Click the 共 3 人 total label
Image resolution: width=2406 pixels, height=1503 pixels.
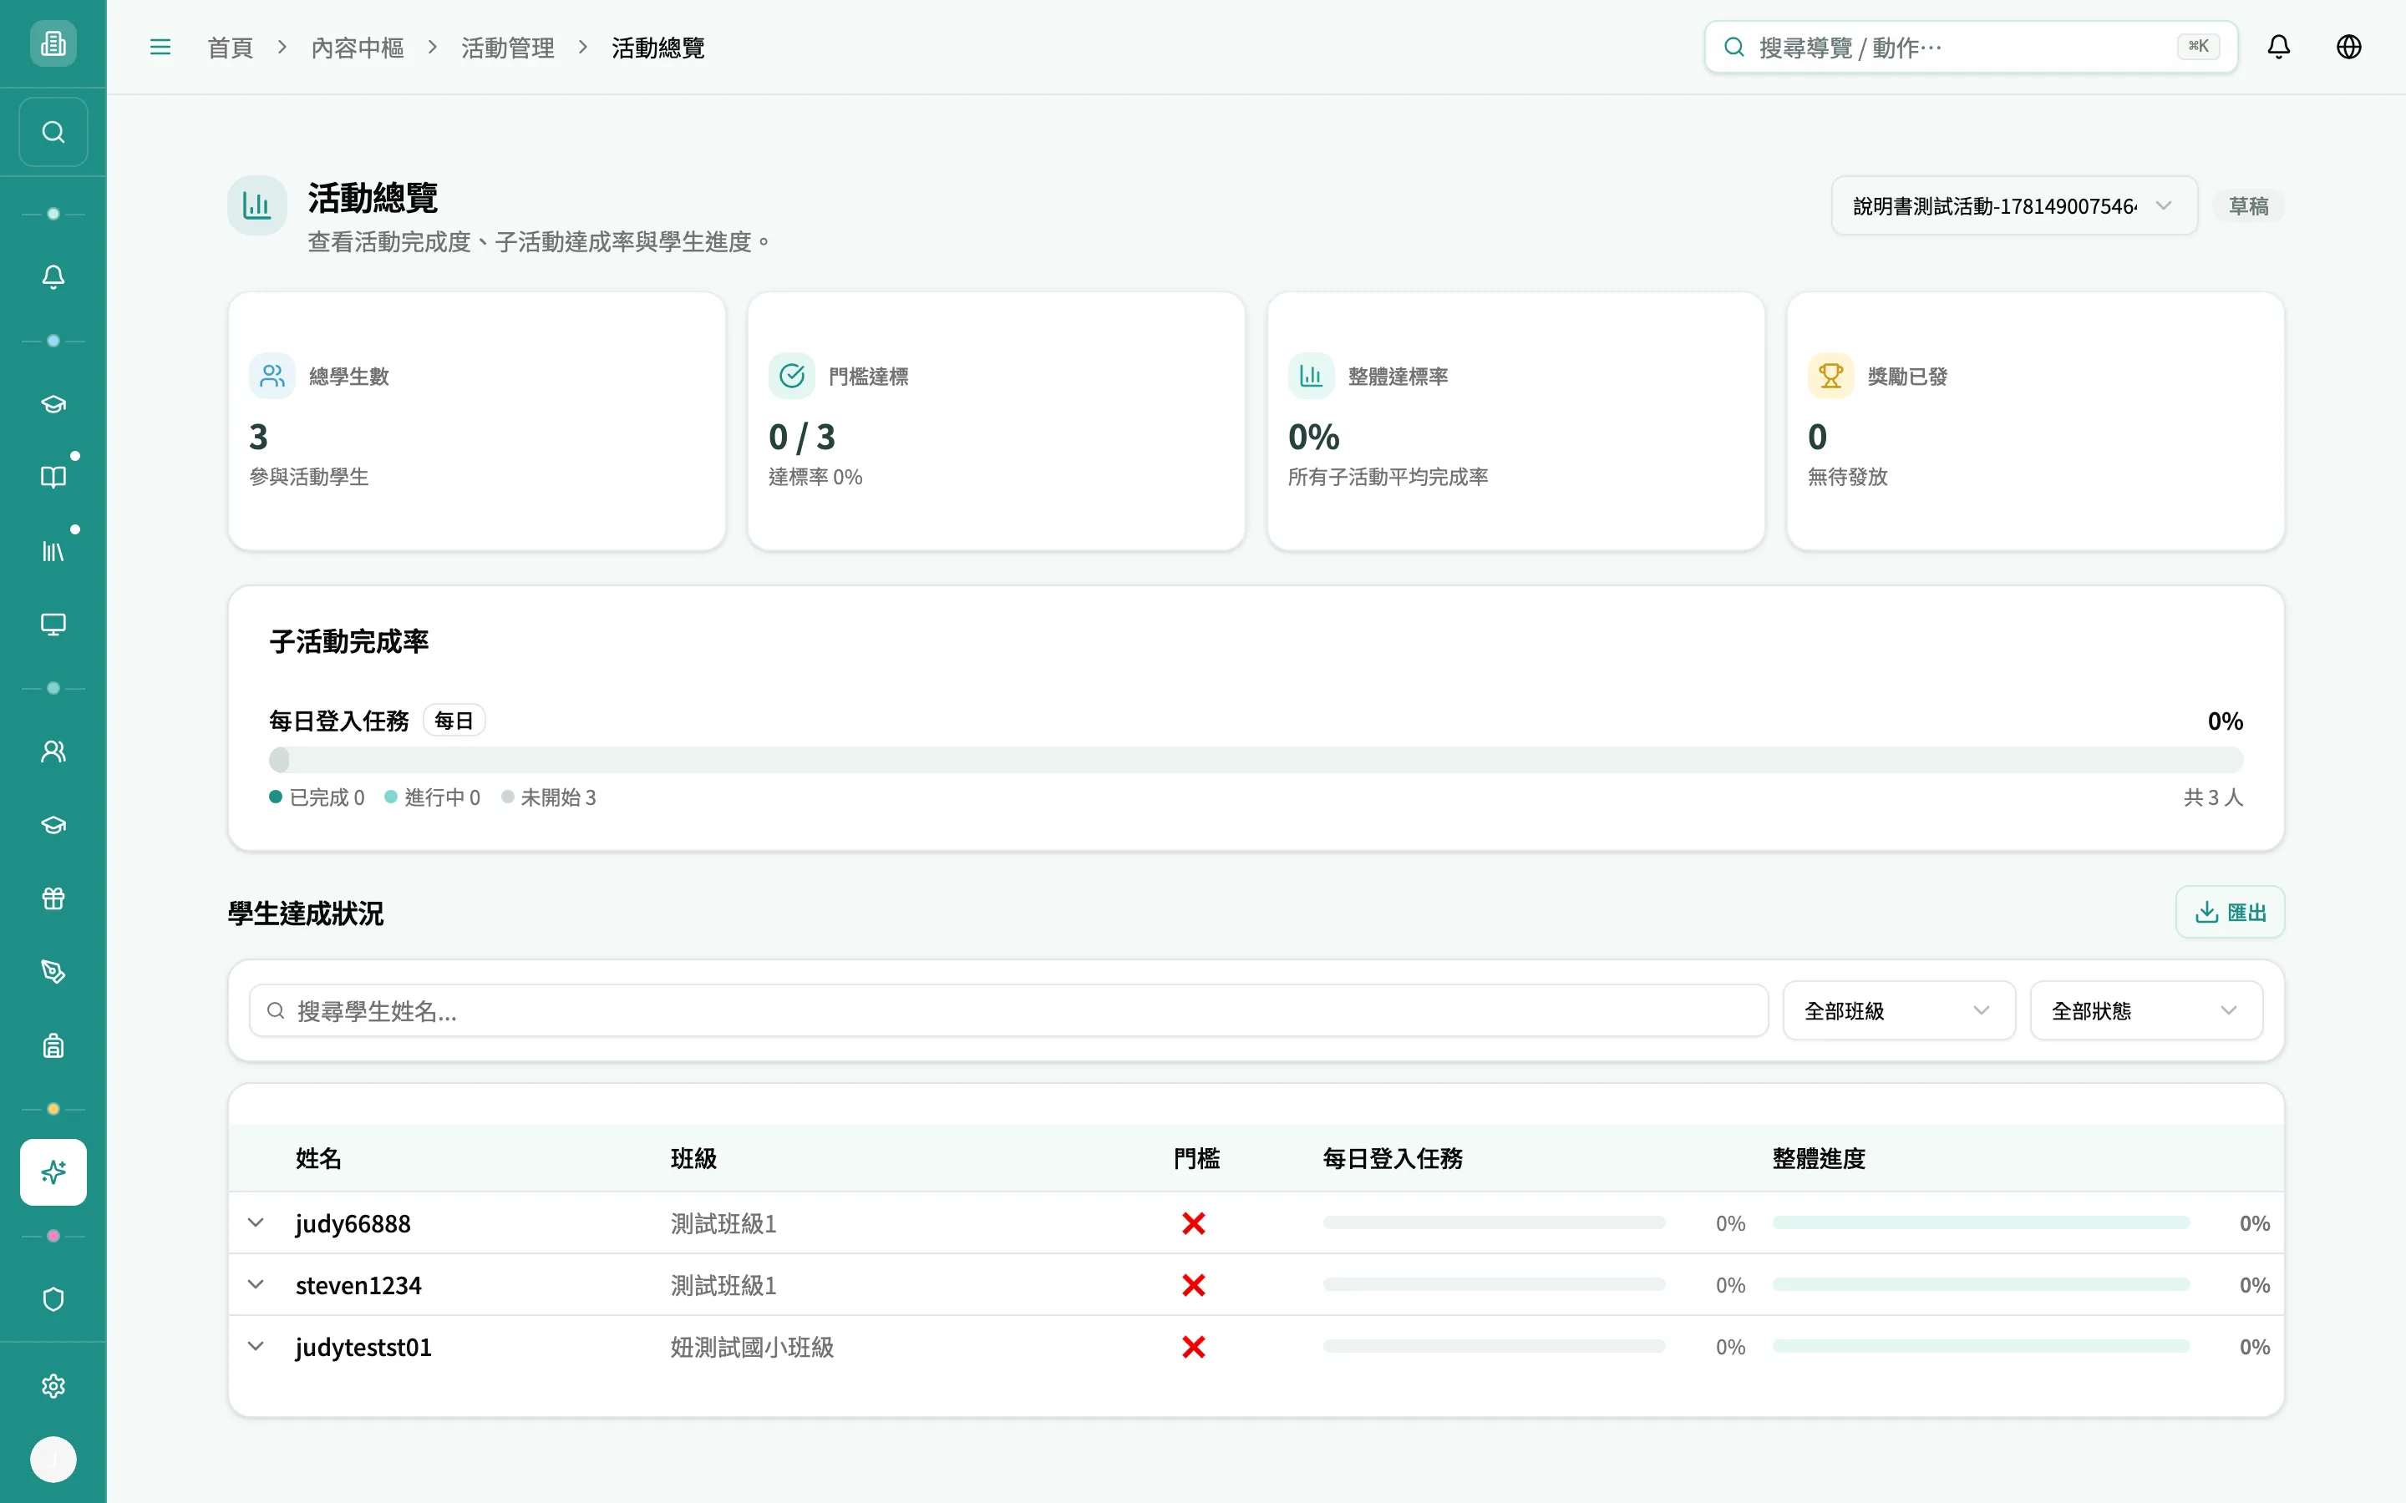pyautogui.click(x=2213, y=797)
